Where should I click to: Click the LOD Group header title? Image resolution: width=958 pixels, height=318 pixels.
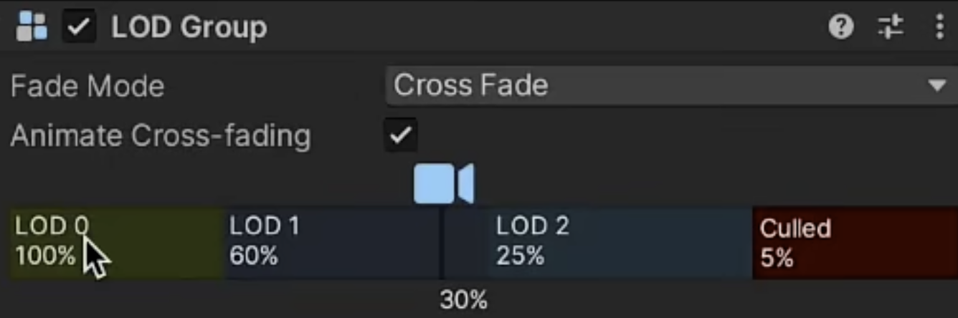(x=189, y=27)
